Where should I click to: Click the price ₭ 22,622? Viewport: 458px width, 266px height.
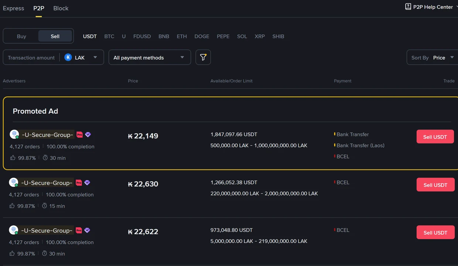143,232
